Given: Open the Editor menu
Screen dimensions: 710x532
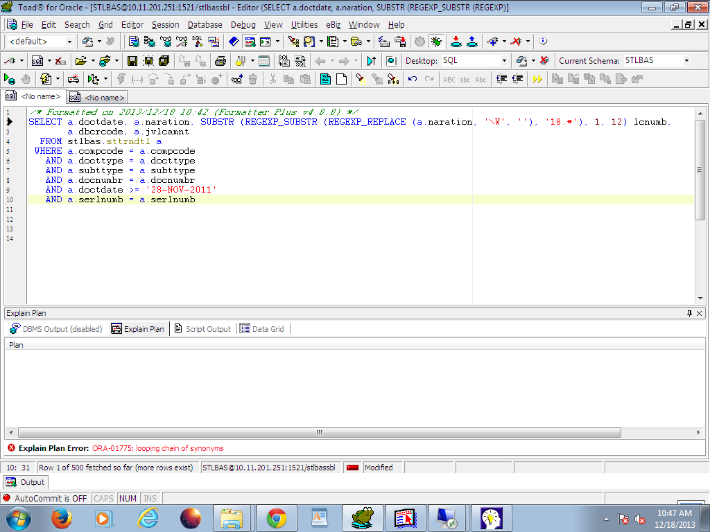Looking at the screenshot, I should tap(132, 25).
